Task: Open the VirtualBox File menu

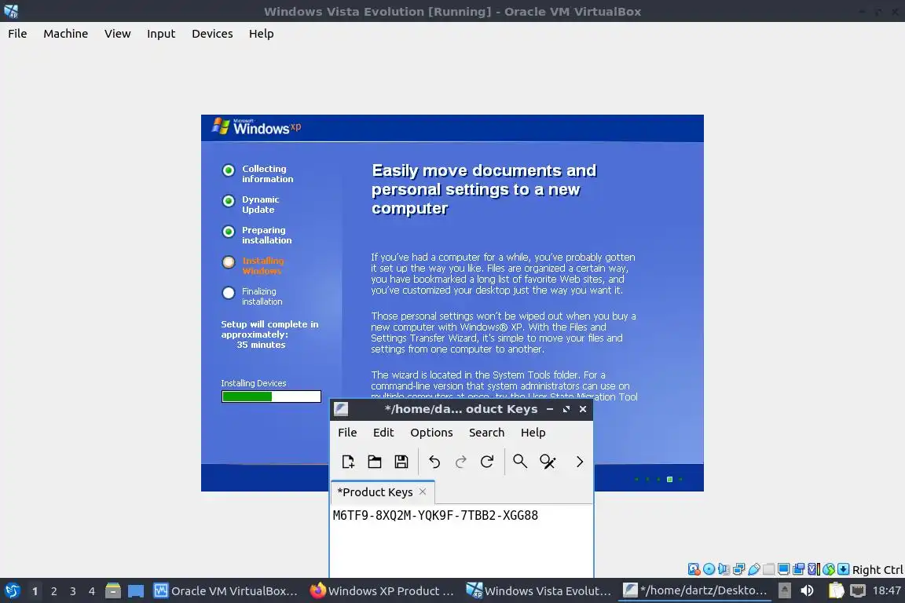Action: click(17, 34)
